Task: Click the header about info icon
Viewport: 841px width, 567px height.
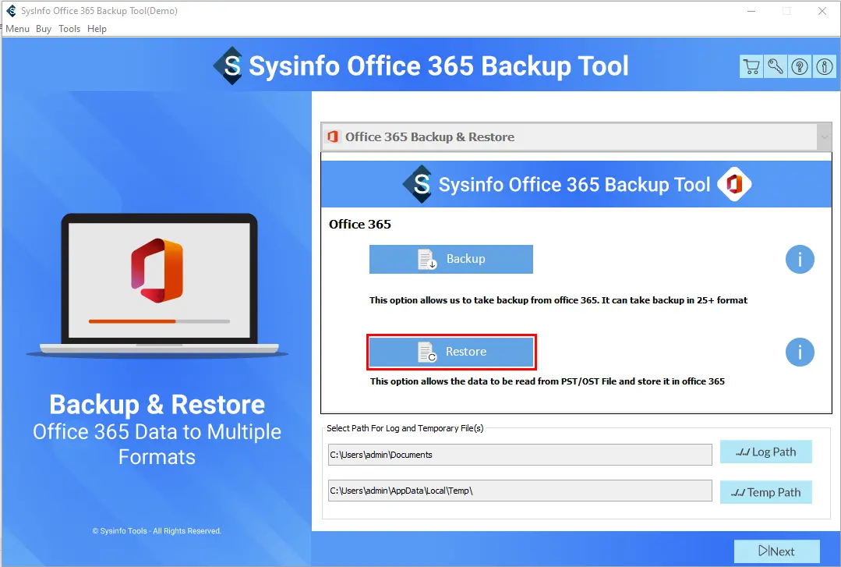Action: (825, 66)
